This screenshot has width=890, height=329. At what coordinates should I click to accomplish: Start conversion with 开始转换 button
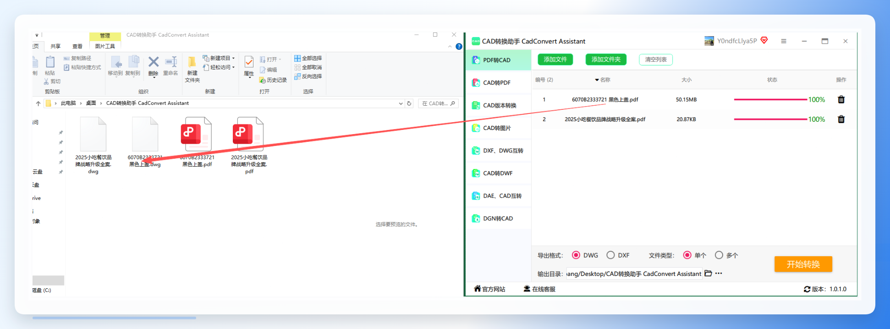803,264
